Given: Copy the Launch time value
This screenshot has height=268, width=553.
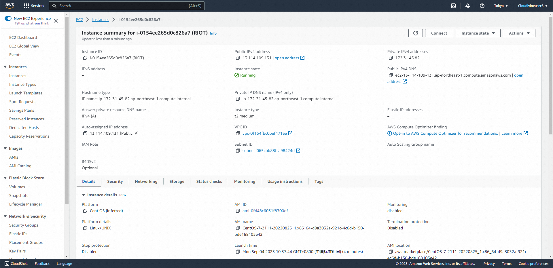Looking at the screenshot, I should click(x=238, y=252).
